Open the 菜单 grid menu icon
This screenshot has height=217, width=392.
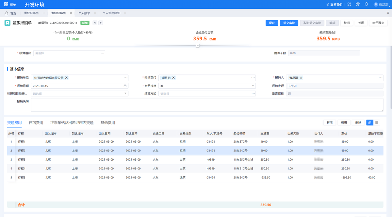click(x=6, y=5)
